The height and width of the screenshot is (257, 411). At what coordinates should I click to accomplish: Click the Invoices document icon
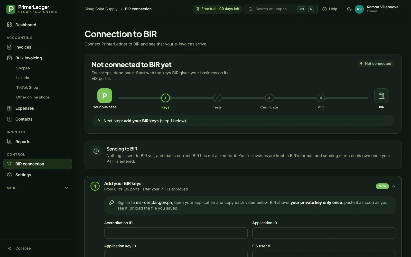tap(10, 47)
